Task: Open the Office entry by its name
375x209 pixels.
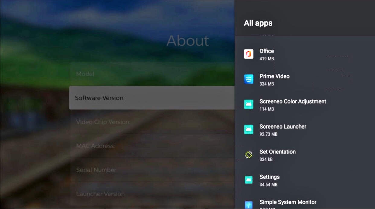Action: tap(267, 51)
